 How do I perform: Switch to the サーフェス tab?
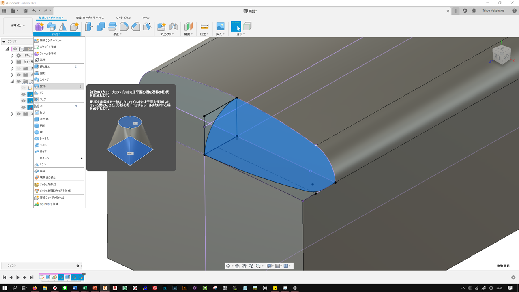tap(90, 18)
